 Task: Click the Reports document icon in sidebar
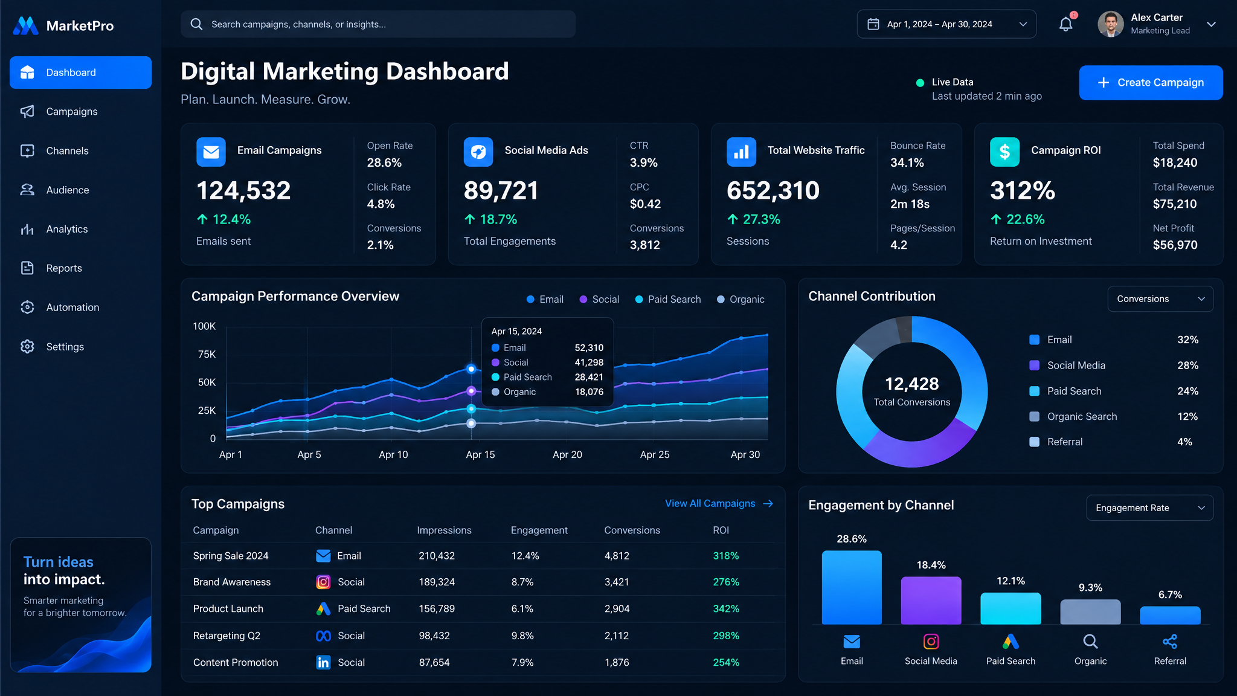(x=27, y=268)
